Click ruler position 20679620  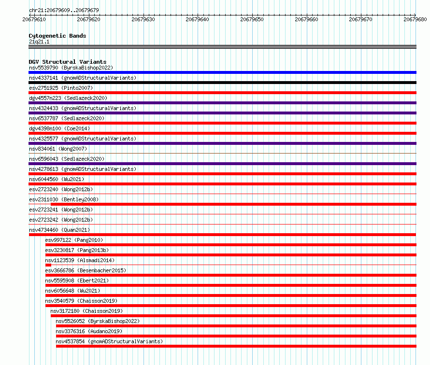click(x=88, y=19)
